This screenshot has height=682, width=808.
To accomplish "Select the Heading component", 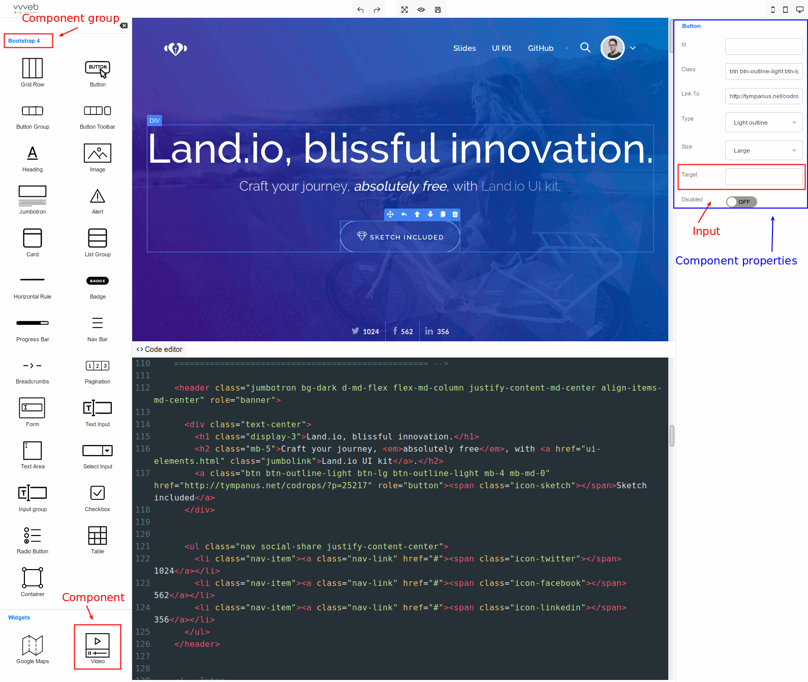I will pyautogui.click(x=33, y=158).
